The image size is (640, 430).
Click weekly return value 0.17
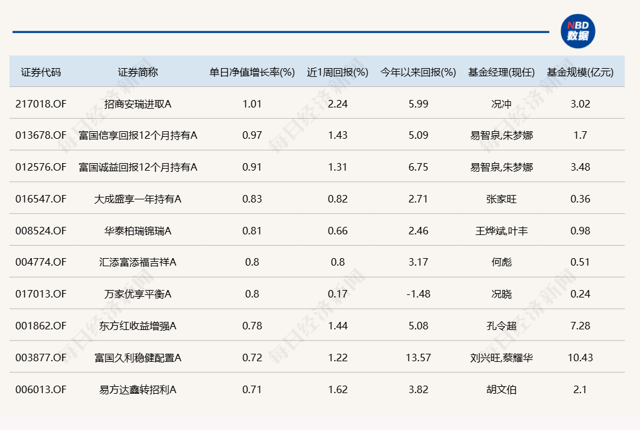pos(338,294)
